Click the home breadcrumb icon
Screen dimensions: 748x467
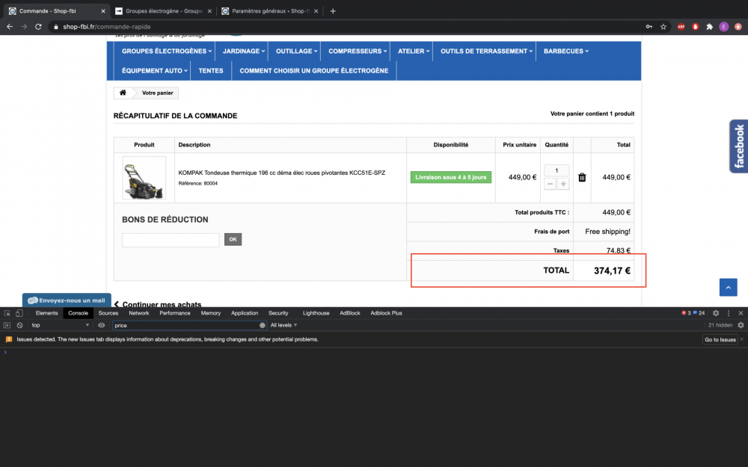[123, 93]
